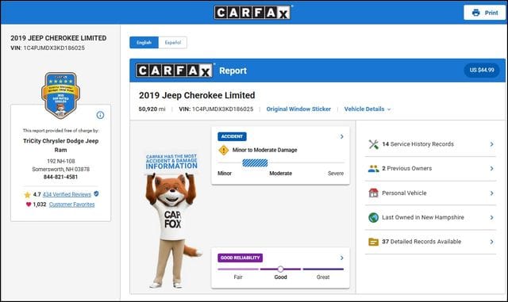Open 14 Service History Records chevron

(492, 144)
